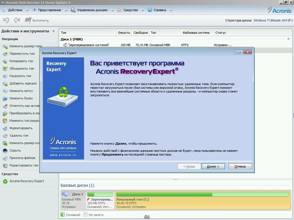Click the 75,41 МБ free space cell
This screenshot has height=220, width=294.
click(x=142, y=45)
